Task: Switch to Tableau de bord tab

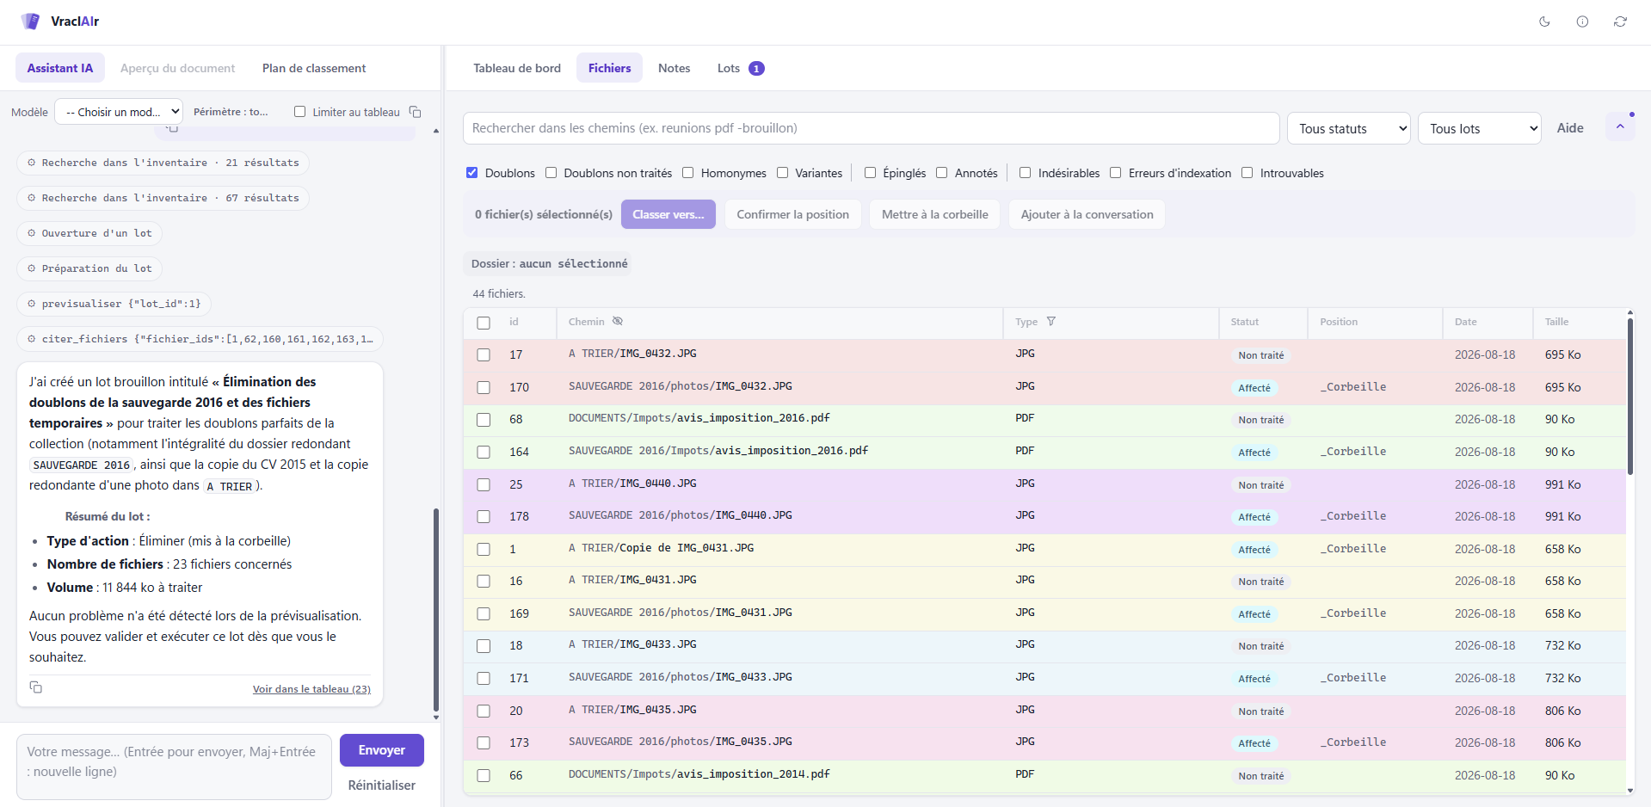Action: pyautogui.click(x=517, y=68)
